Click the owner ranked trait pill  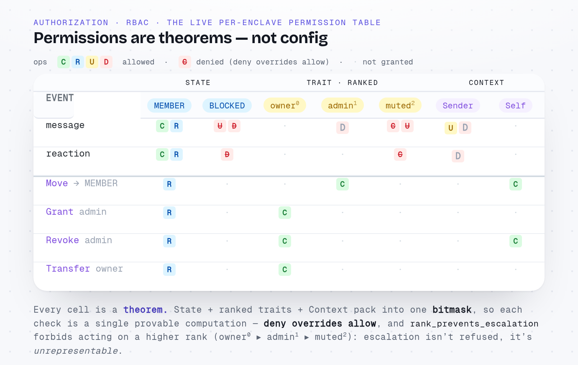tap(285, 105)
